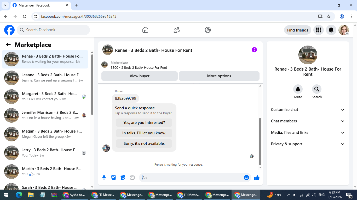357x200 pixels.
Task: Open Jerry conversation in list
Action: 45,153
